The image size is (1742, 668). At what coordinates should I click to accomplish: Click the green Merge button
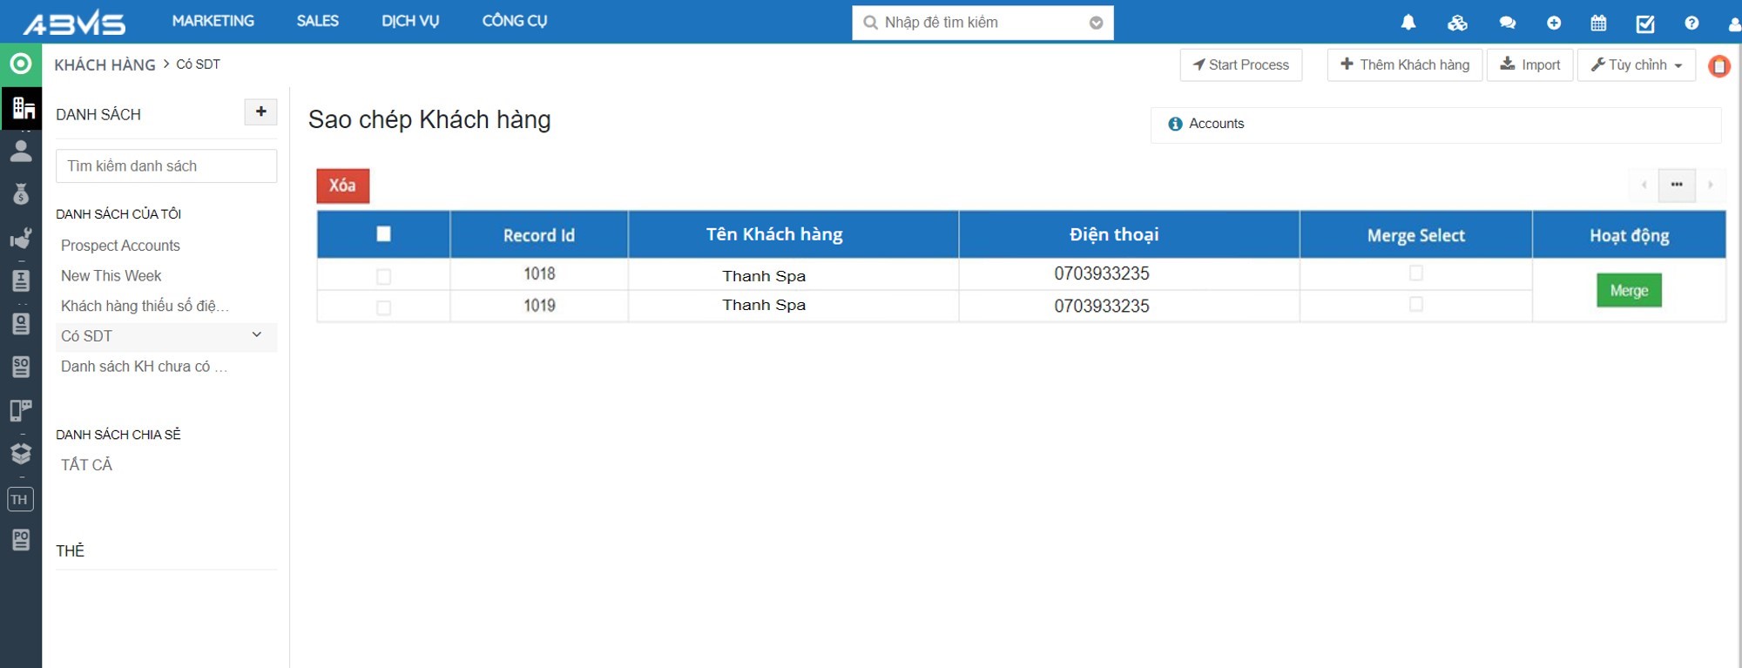(x=1628, y=290)
